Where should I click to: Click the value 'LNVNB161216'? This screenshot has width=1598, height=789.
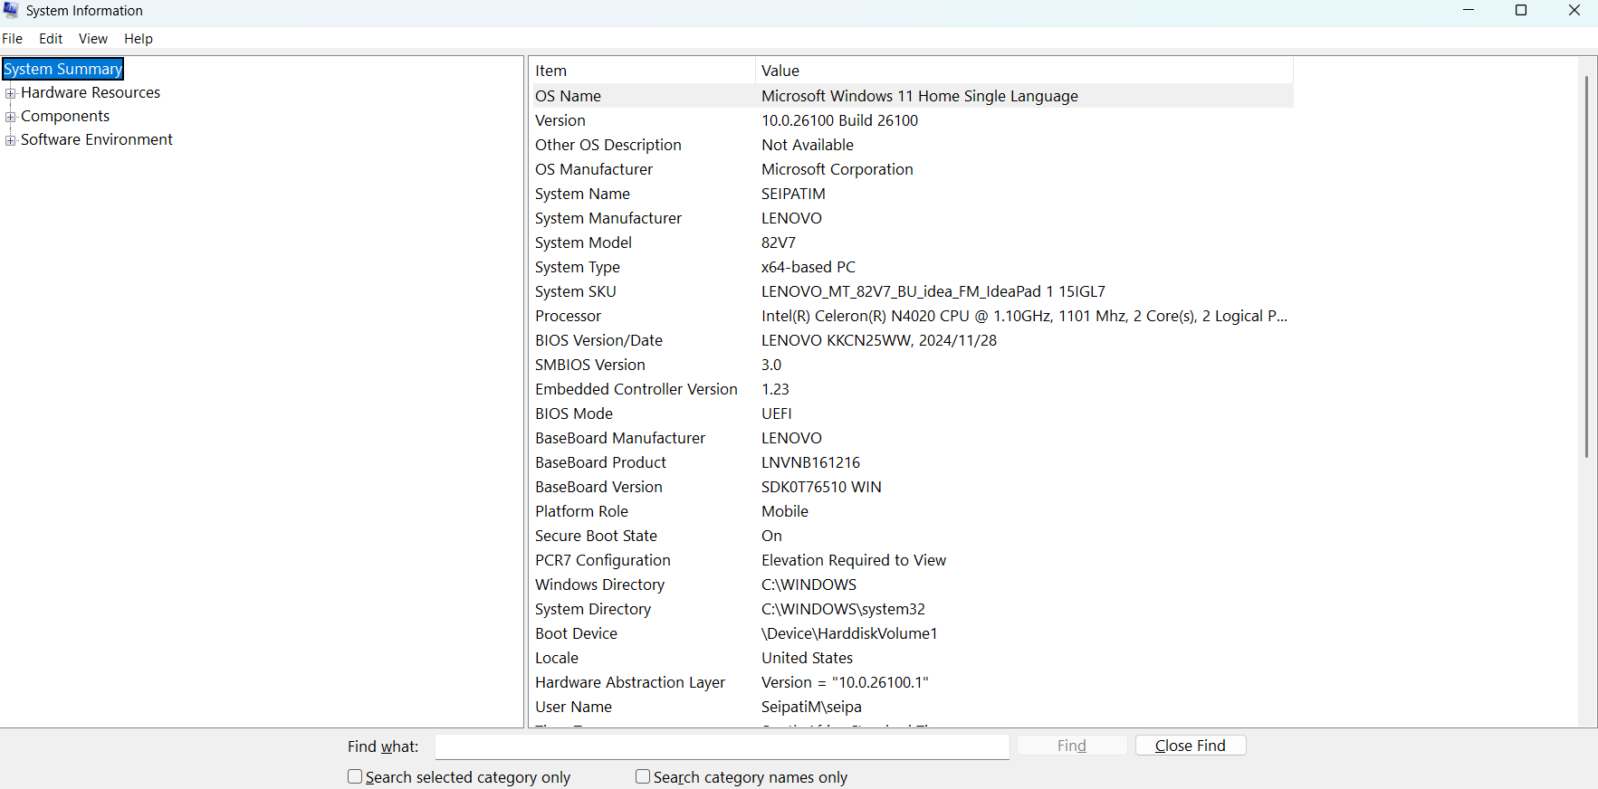click(x=810, y=462)
